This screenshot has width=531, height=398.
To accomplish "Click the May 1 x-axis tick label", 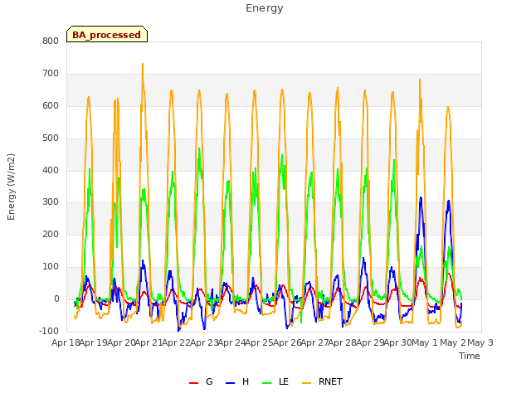I will 425,342.
